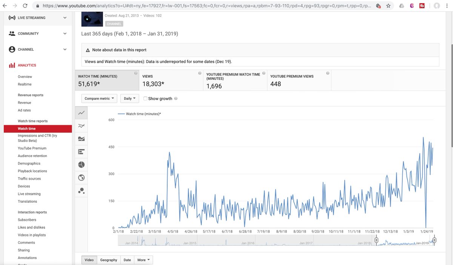The height and width of the screenshot is (265, 453).
Task: Select the line chart view icon
Action: [81, 113]
